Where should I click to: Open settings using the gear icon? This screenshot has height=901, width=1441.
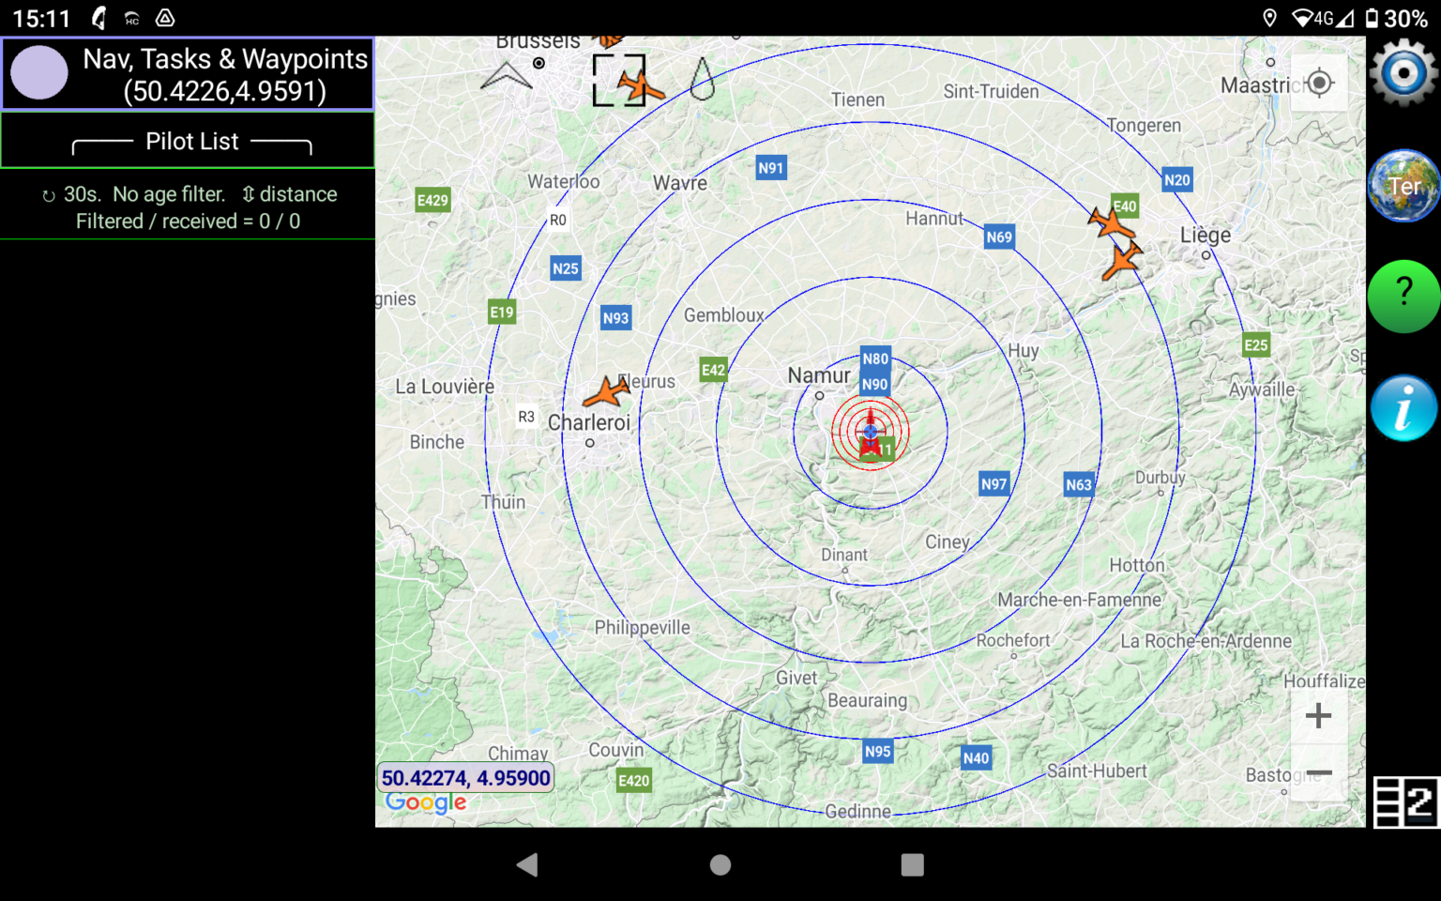[x=1403, y=72]
